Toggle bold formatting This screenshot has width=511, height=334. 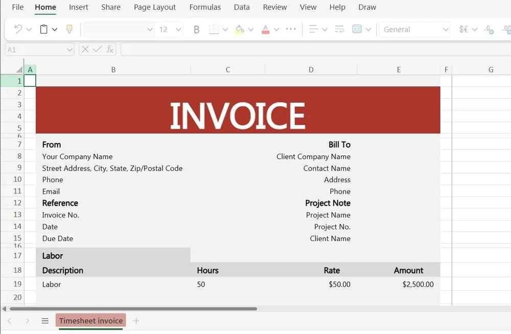196,29
